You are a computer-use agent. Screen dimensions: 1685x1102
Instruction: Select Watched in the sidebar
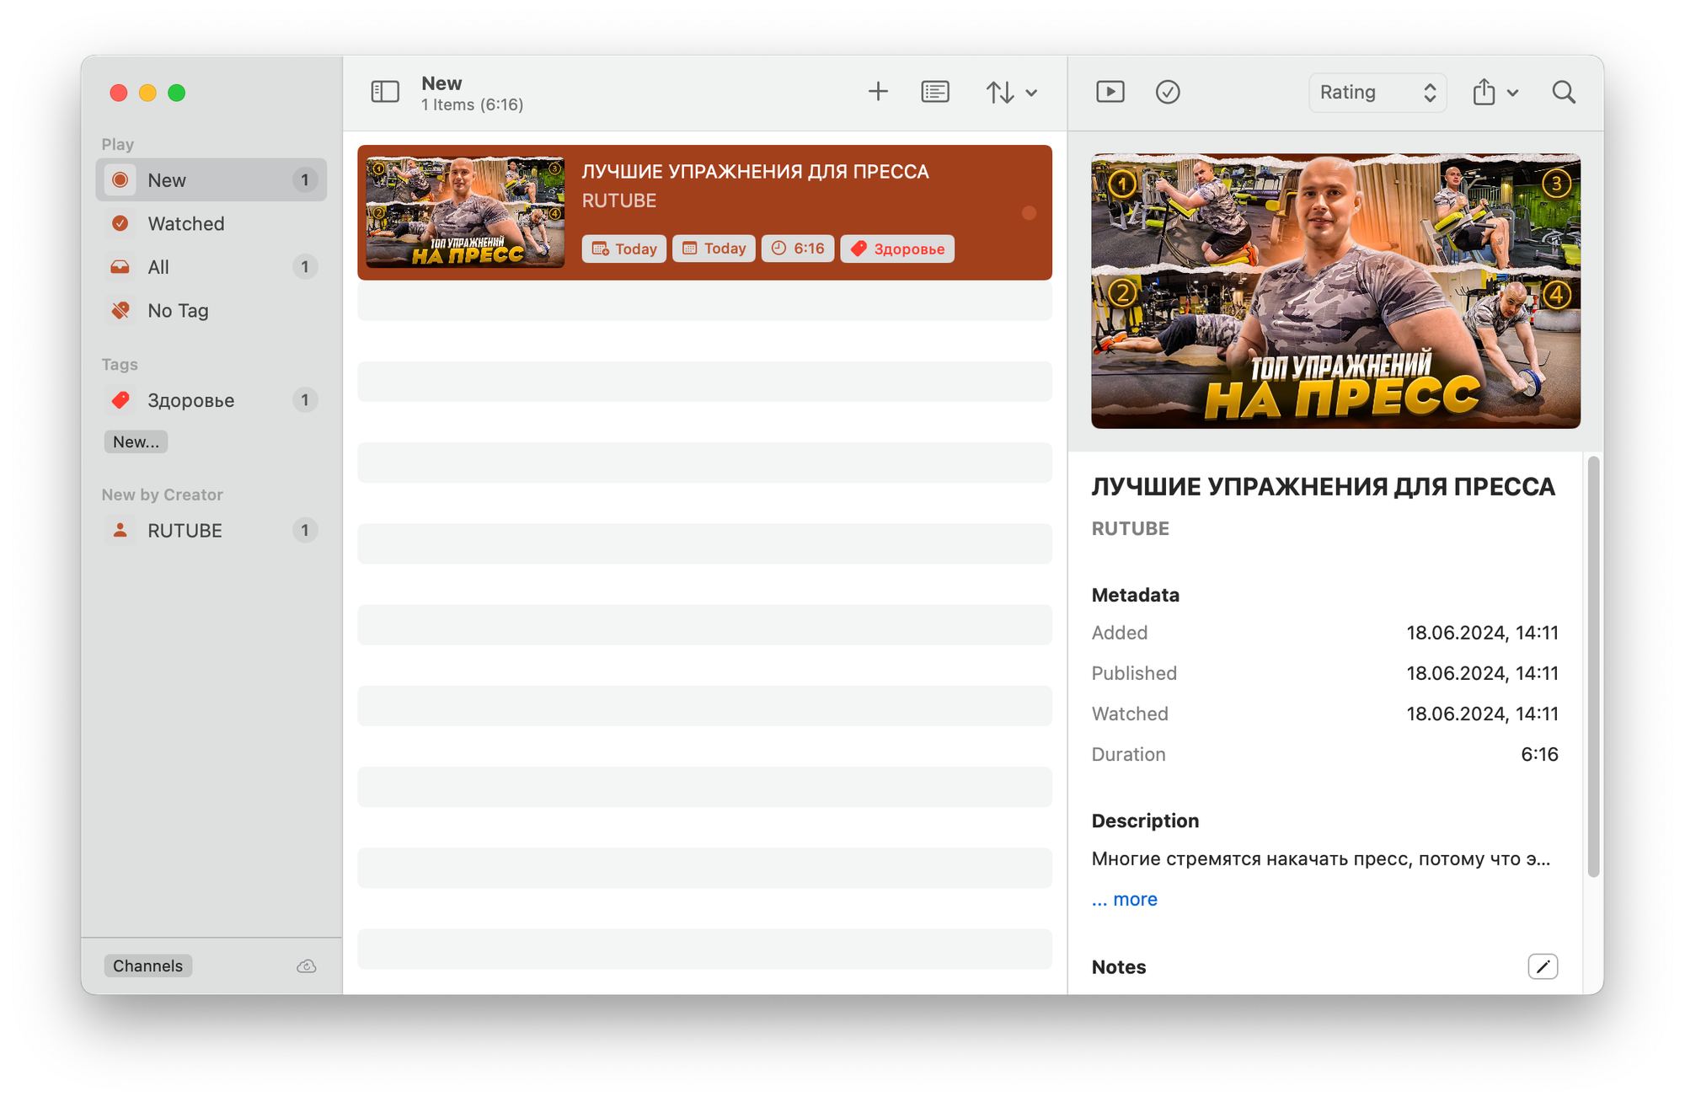(x=185, y=224)
